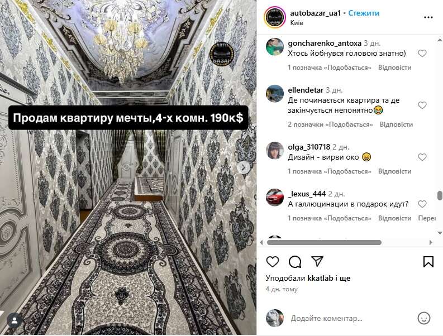Click the horizontal comments scrollbar

tap(324, 242)
